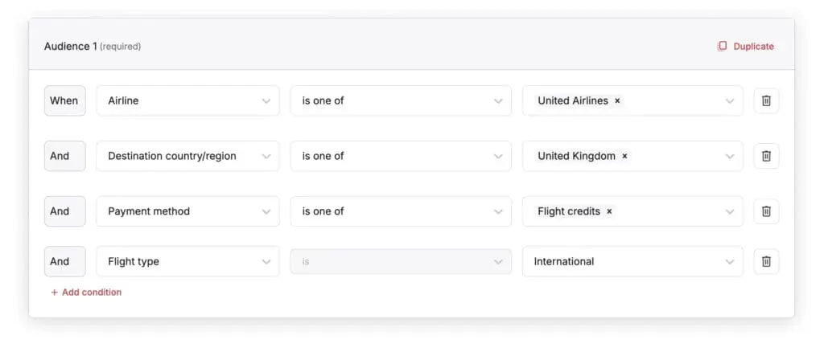Remove the United Kingdom tag
824x352 pixels.
[625, 156]
